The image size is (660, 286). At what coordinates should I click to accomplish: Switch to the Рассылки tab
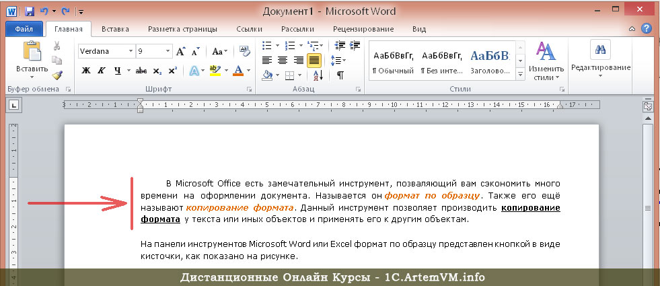click(298, 29)
